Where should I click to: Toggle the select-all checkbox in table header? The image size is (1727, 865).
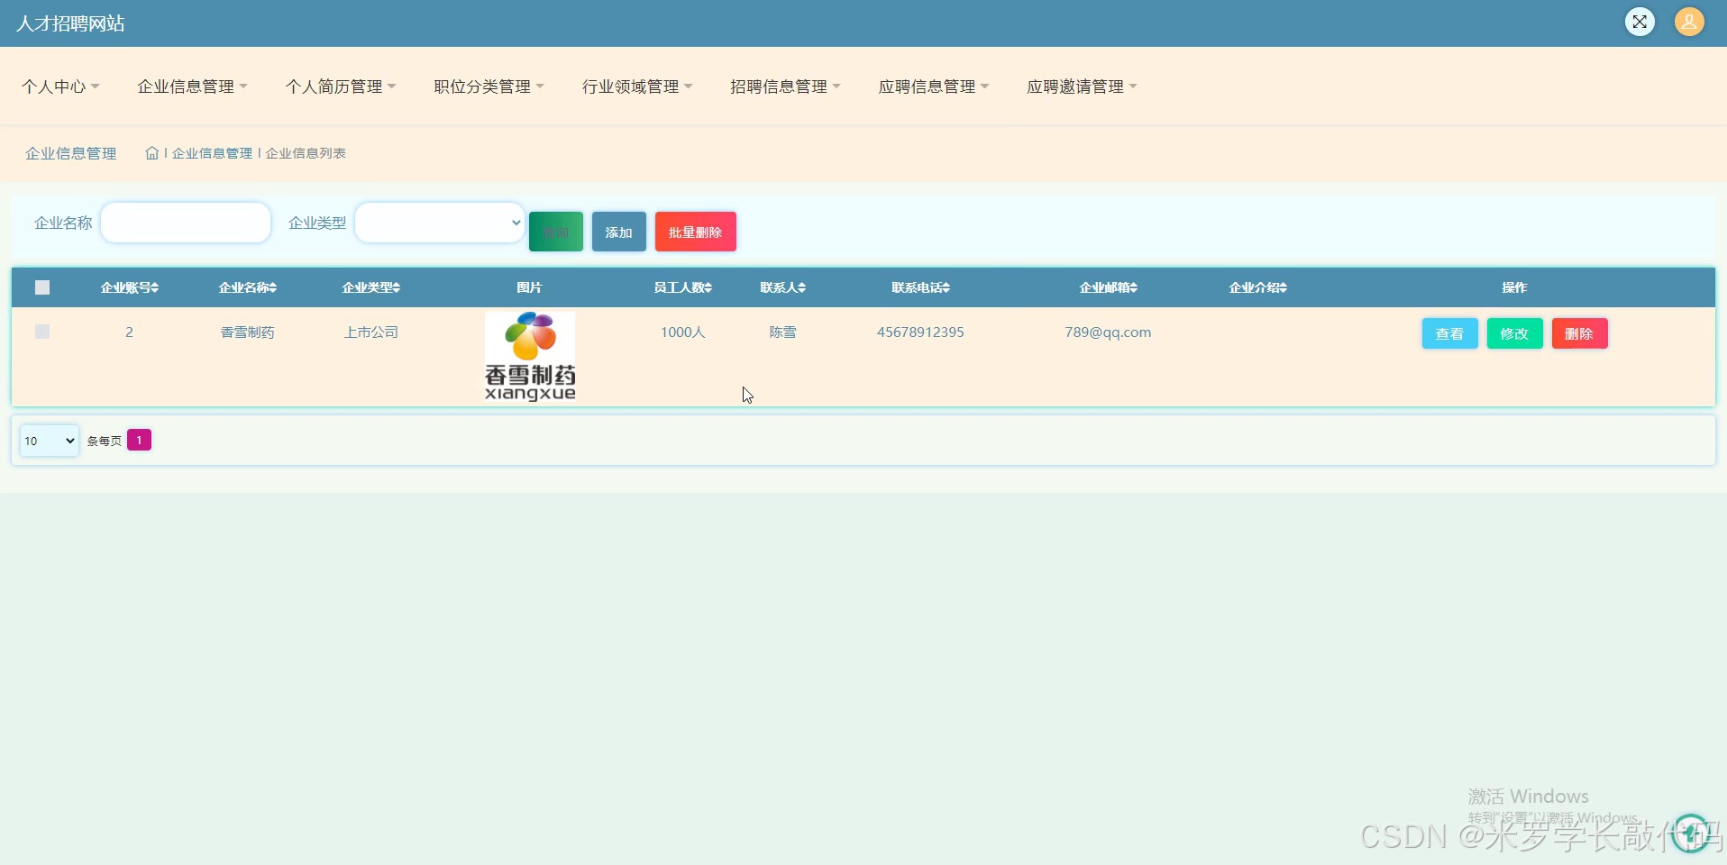[42, 287]
